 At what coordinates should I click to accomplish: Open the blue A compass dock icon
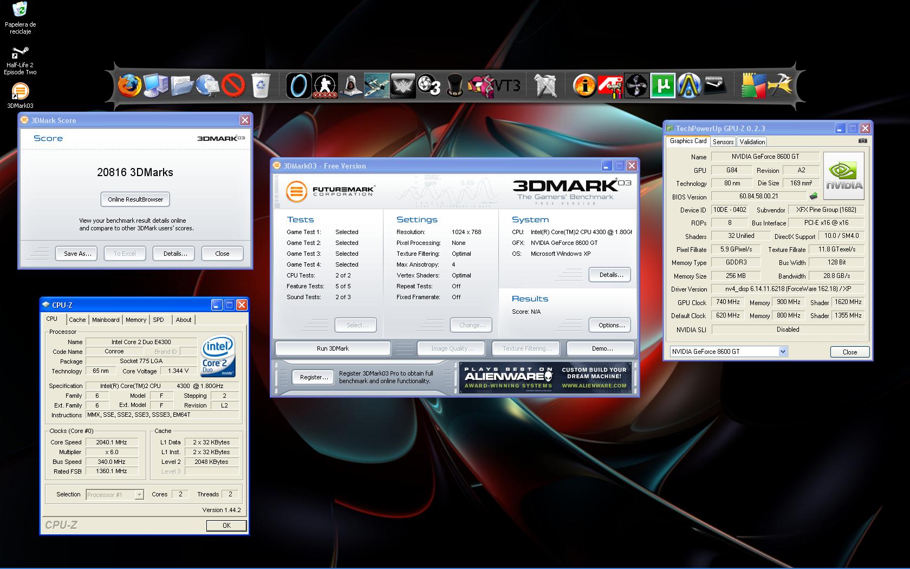[688, 86]
